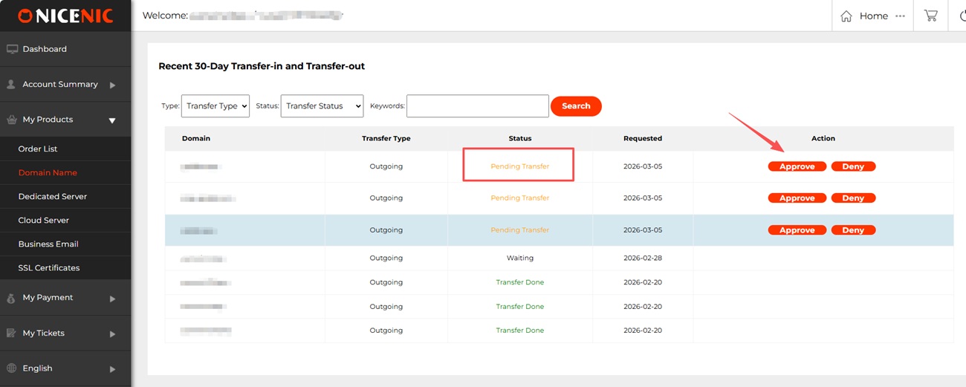Deny the first pending transfer
Viewport: 966px width, 387px height.
(853, 166)
